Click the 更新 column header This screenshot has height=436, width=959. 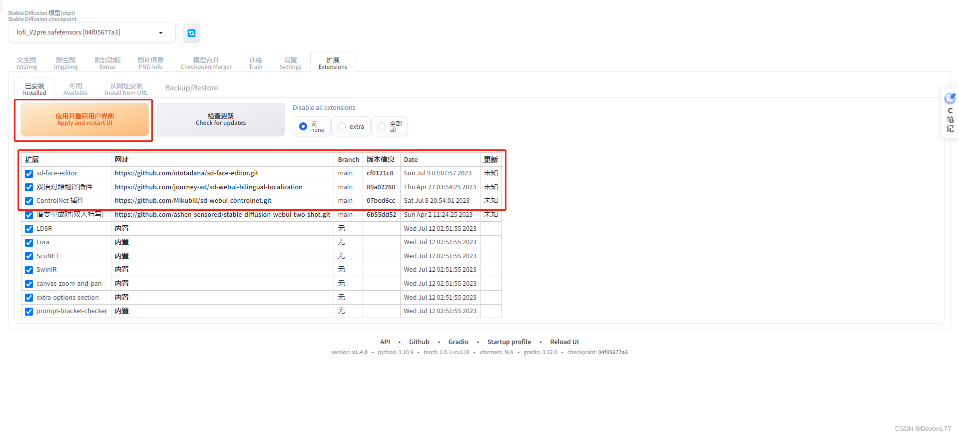coord(491,160)
